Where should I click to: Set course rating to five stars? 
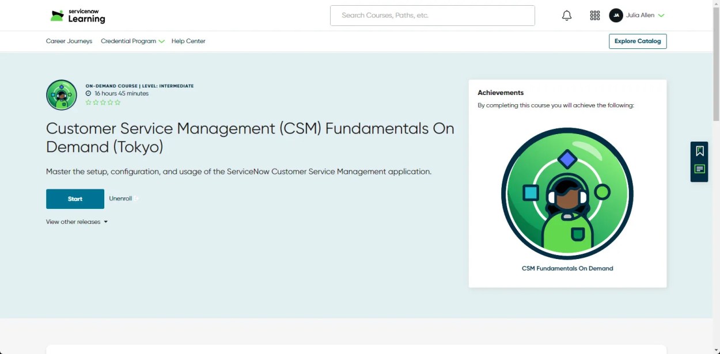click(x=118, y=102)
